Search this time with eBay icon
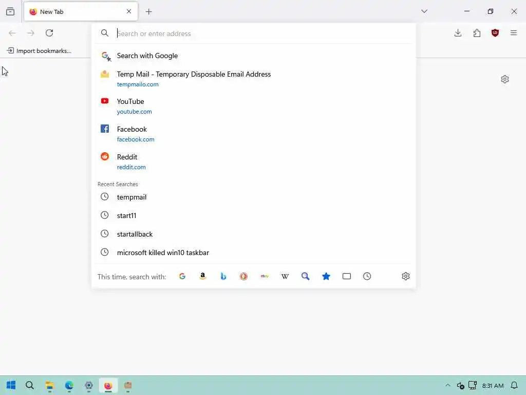Screen dimensions: 526x395 pyautogui.click(x=265, y=276)
